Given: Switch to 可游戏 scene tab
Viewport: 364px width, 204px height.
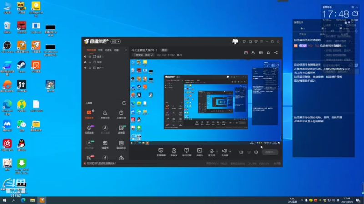Looking at the screenshot, I should click(x=108, y=50).
